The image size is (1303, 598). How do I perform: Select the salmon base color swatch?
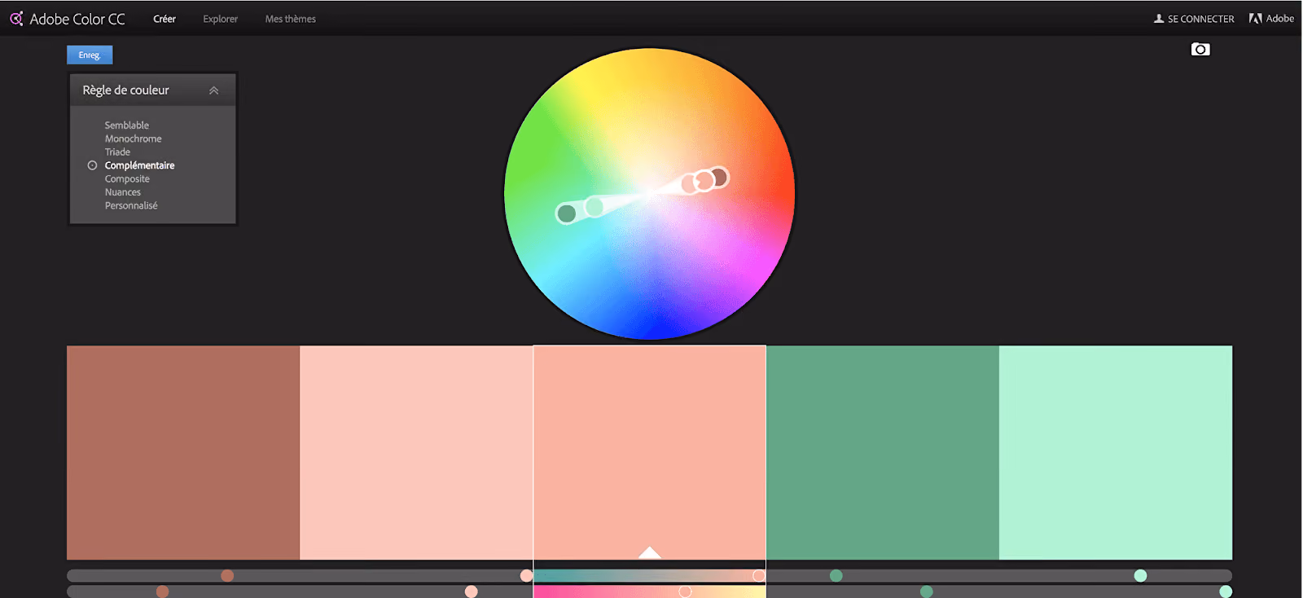649,452
